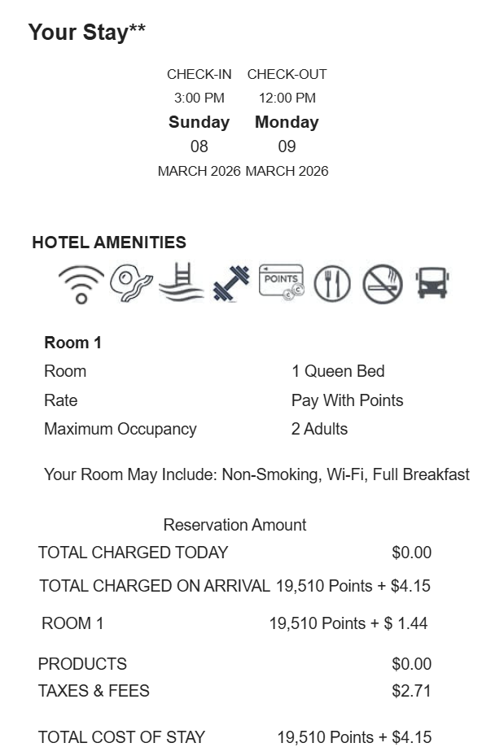This screenshot has width=504, height=756.
Task: Select the Monday check-out date
Action: click(x=287, y=122)
